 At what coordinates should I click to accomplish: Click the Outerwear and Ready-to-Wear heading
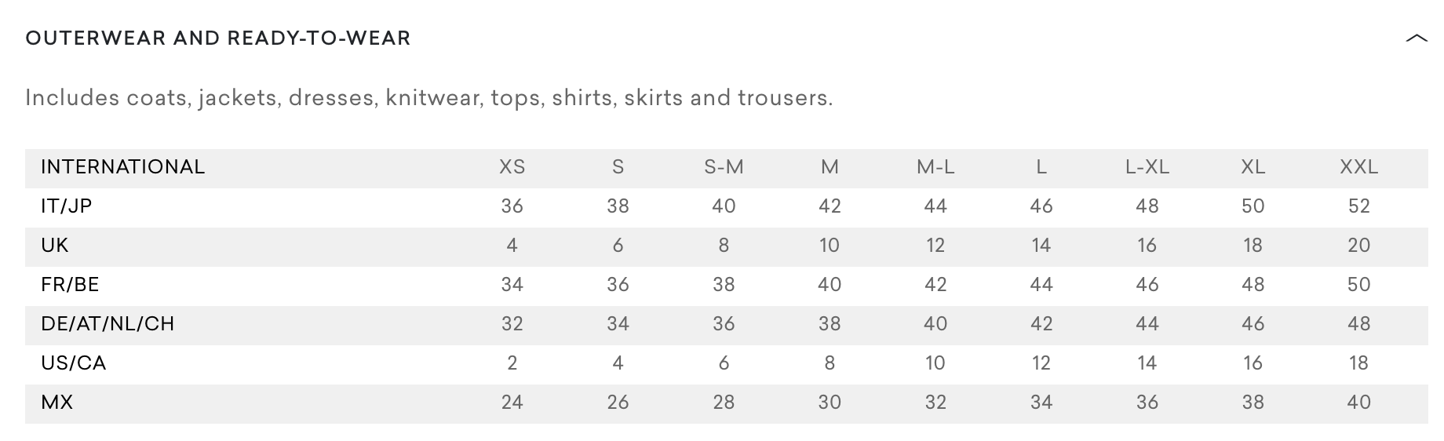[x=218, y=38]
